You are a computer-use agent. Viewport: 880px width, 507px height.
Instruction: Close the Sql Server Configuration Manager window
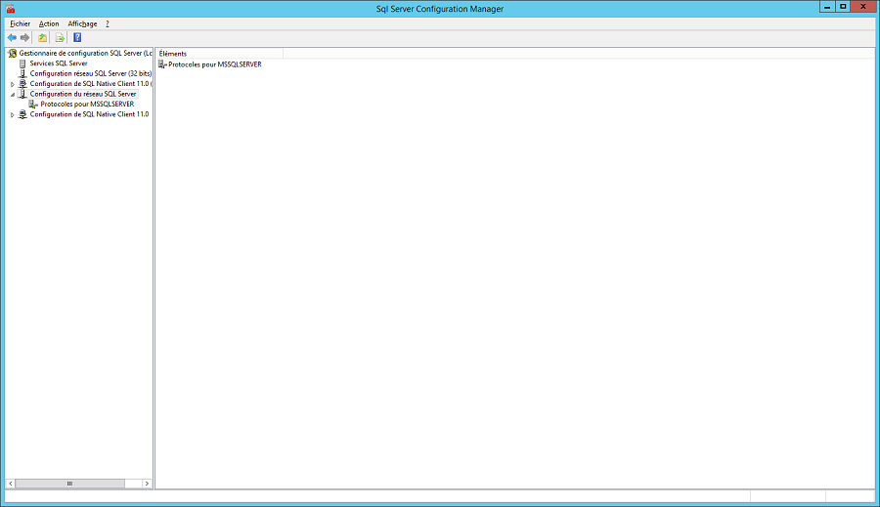[x=863, y=7]
